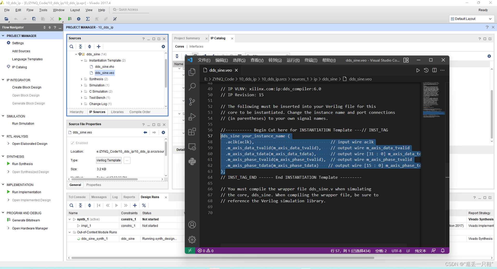Screen dimensions: 497x269
Task: Click the green Run flow arrow in toolbar
Action: click(60, 19)
